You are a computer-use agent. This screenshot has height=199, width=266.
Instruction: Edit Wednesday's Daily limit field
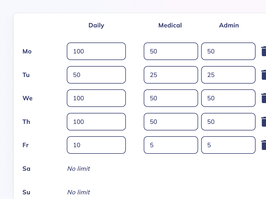coord(96,98)
